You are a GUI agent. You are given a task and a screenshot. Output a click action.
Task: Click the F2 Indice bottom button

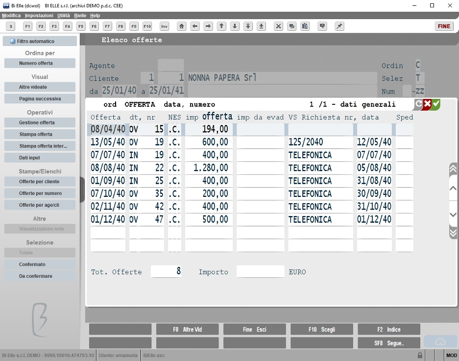(389, 329)
